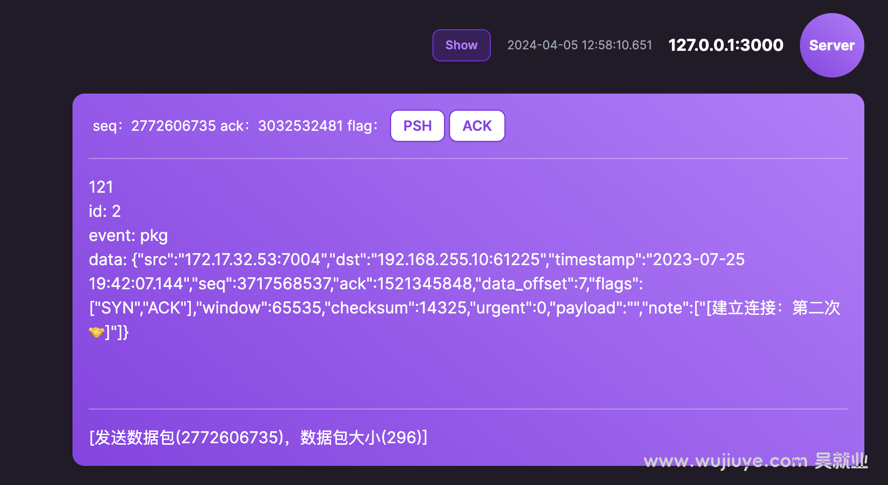Click the 'event: pkg' line
Image resolution: width=888 pixels, height=485 pixels.
128,235
